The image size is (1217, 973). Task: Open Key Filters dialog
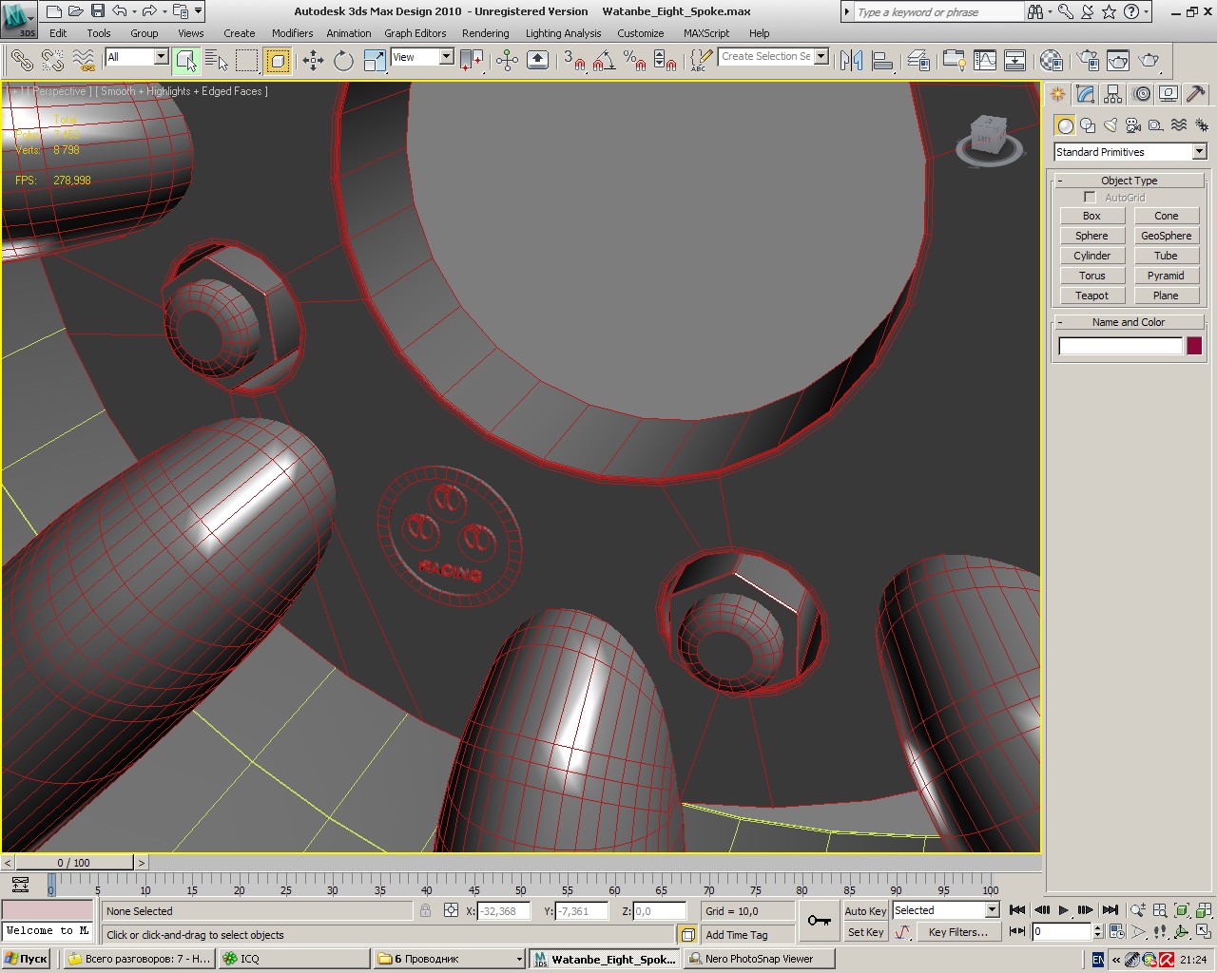(x=958, y=932)
